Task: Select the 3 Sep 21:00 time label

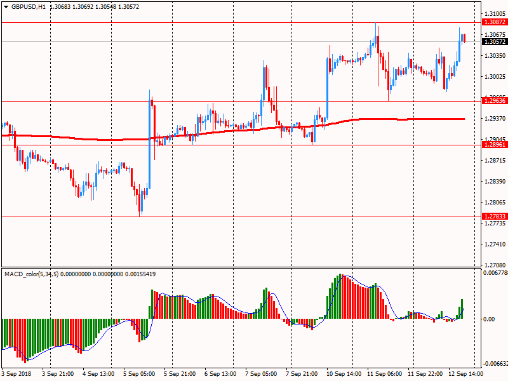Action: coord(58,374)
